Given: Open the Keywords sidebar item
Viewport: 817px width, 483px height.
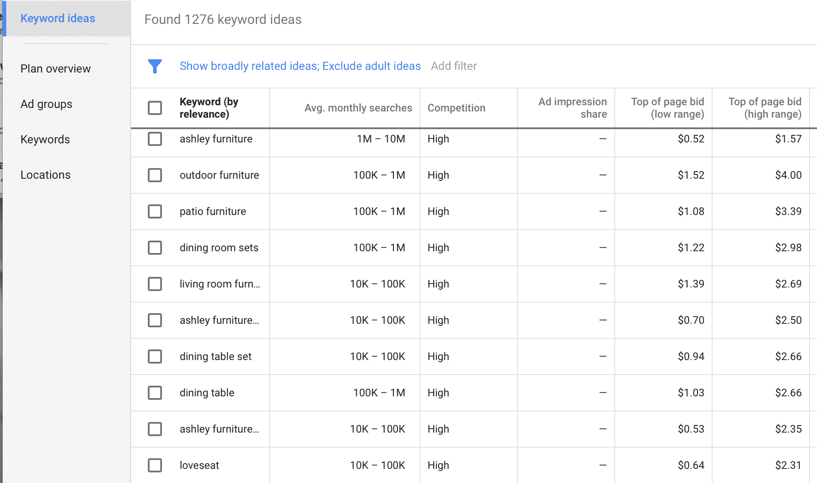Looking at the screenshot, I should tap(45, 139).
